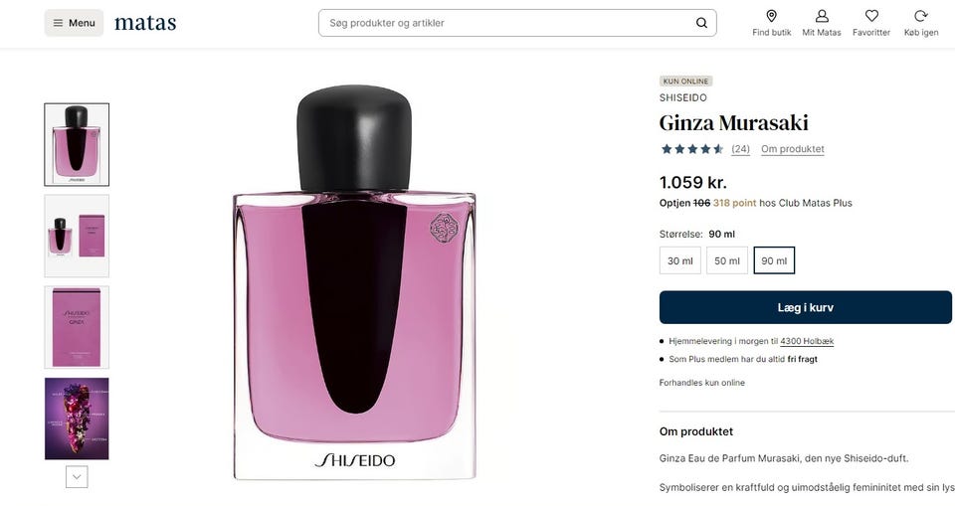Image resolution: width=955 pixels, height=506 pixels.
Task: Select the bottle with box thumbnail
Action: point(77,237)
